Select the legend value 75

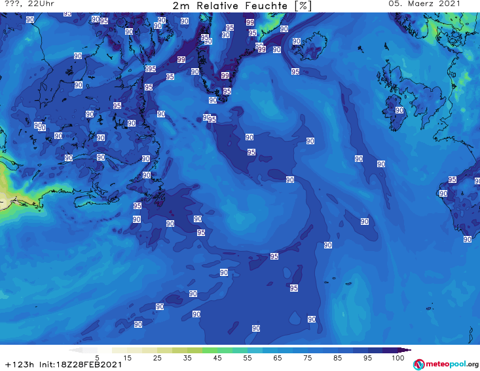(307, 358)
